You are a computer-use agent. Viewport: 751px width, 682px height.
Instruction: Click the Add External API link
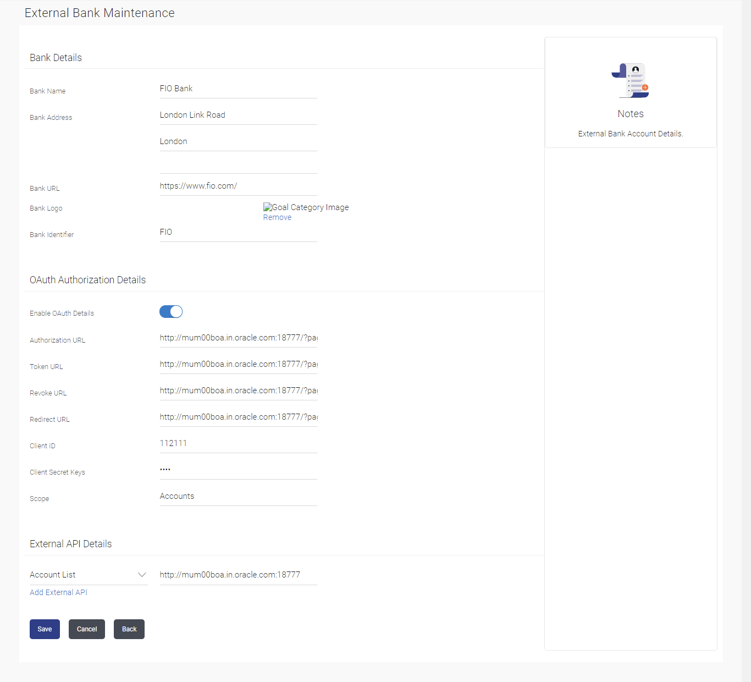58,592
